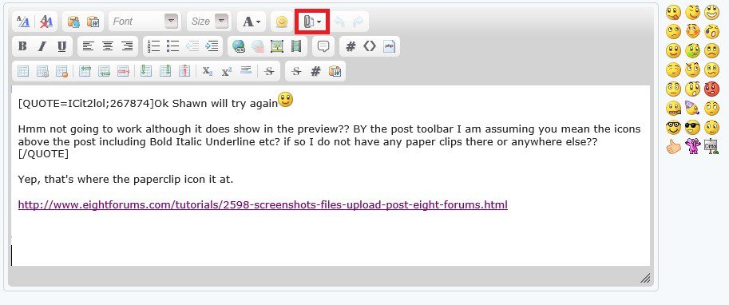Click the Remove Text Formatting icon

(46, 22)
